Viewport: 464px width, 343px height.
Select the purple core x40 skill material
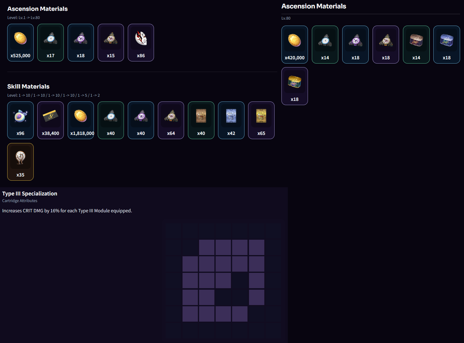tap(141, 120)
